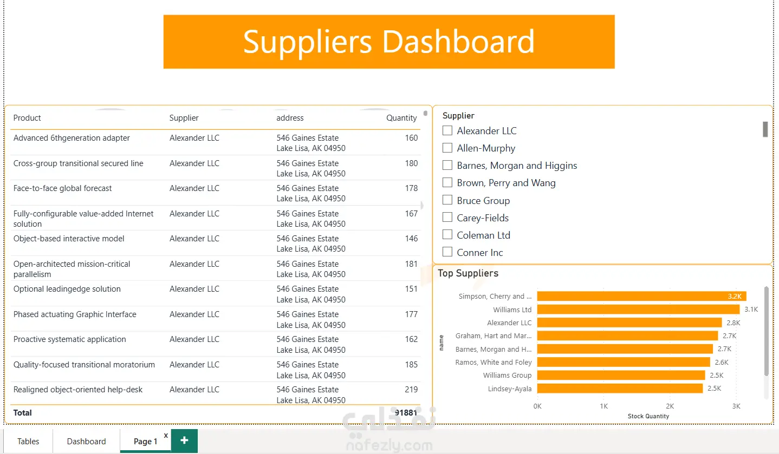The height and width of the screenshot is (454, 779).
Task: Select the Page 1 tab
Action: (146, 441)
